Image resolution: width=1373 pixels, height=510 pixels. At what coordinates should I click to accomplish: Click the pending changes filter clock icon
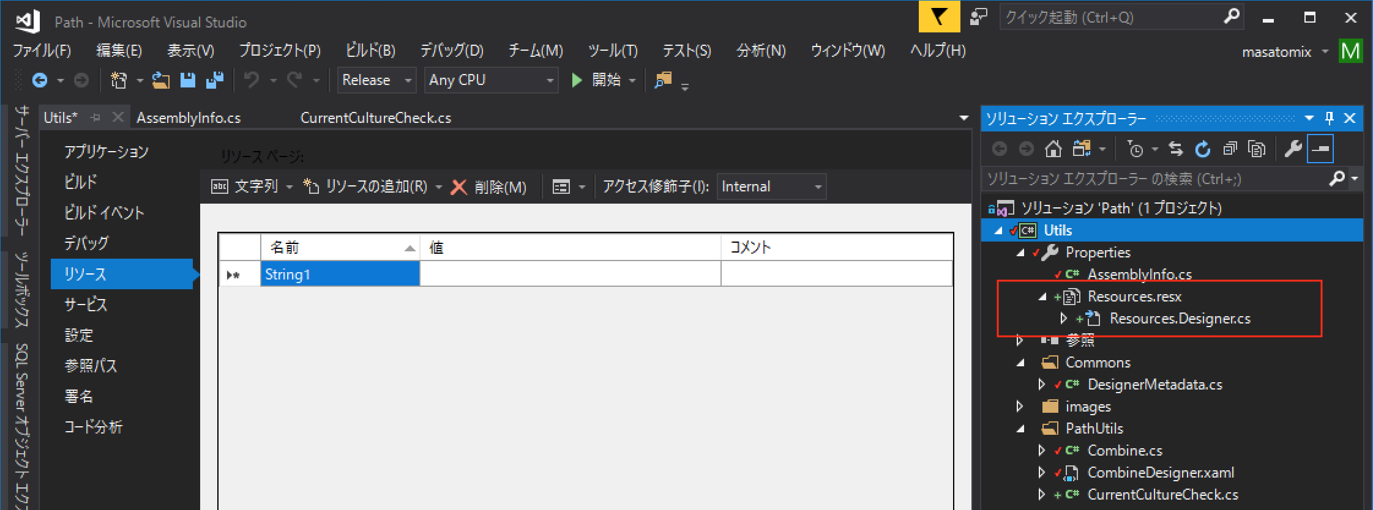coord(1135,149)
